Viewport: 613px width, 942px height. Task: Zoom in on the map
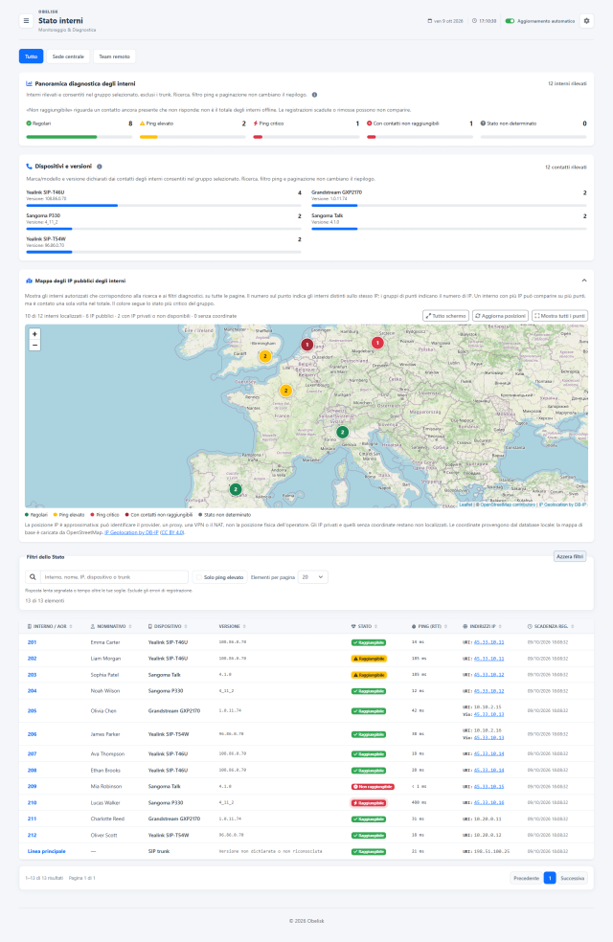click(x=34, y=334)
